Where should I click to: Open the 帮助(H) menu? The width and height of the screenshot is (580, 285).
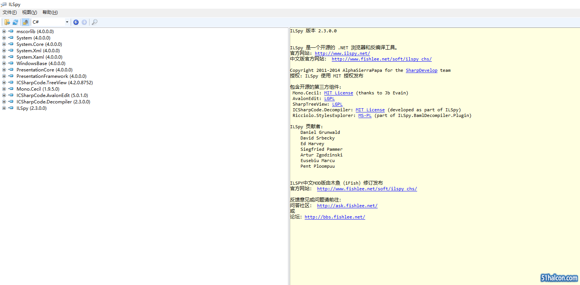pyautogui.click(x=50, y=12)
